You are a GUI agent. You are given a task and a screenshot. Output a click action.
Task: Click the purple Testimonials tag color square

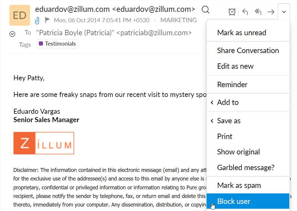(x=41, y=44)
